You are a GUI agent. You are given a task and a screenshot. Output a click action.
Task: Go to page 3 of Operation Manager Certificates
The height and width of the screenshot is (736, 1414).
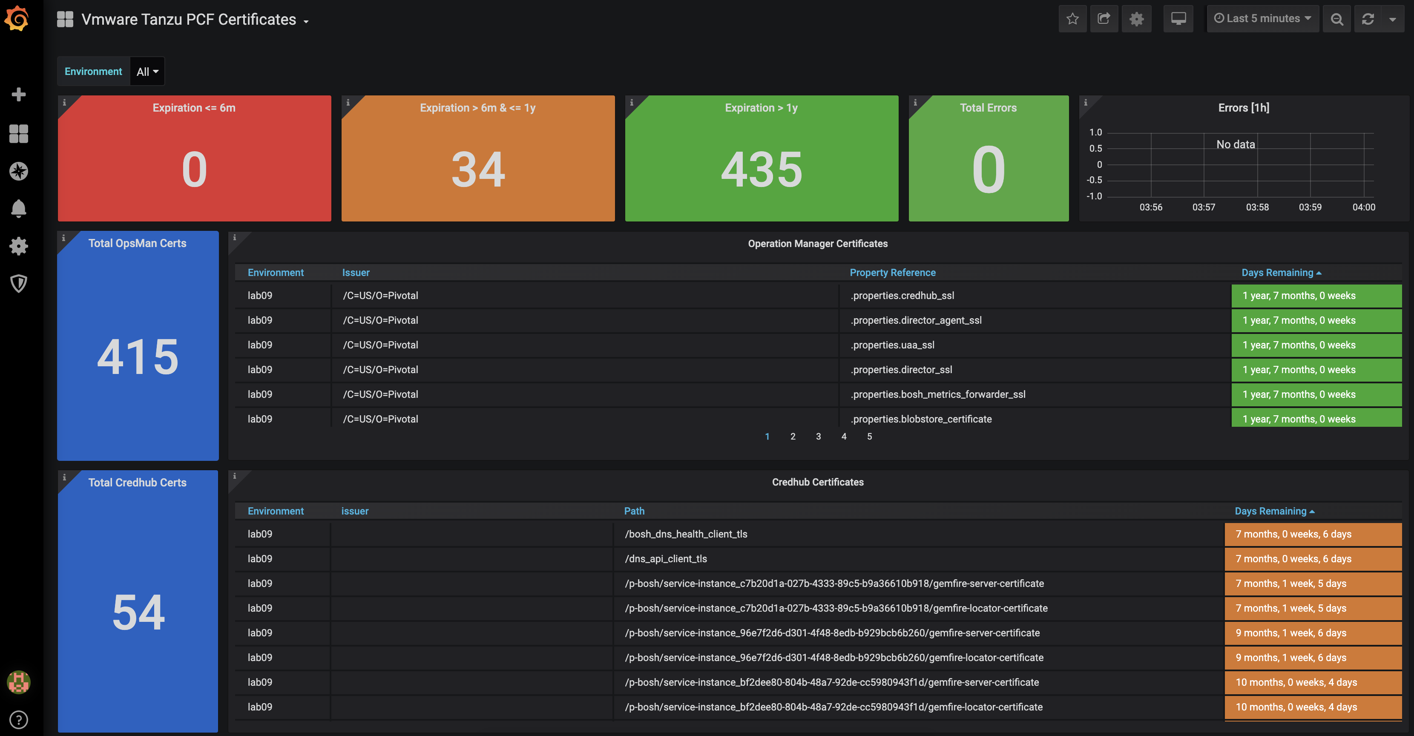coord(818,436)
